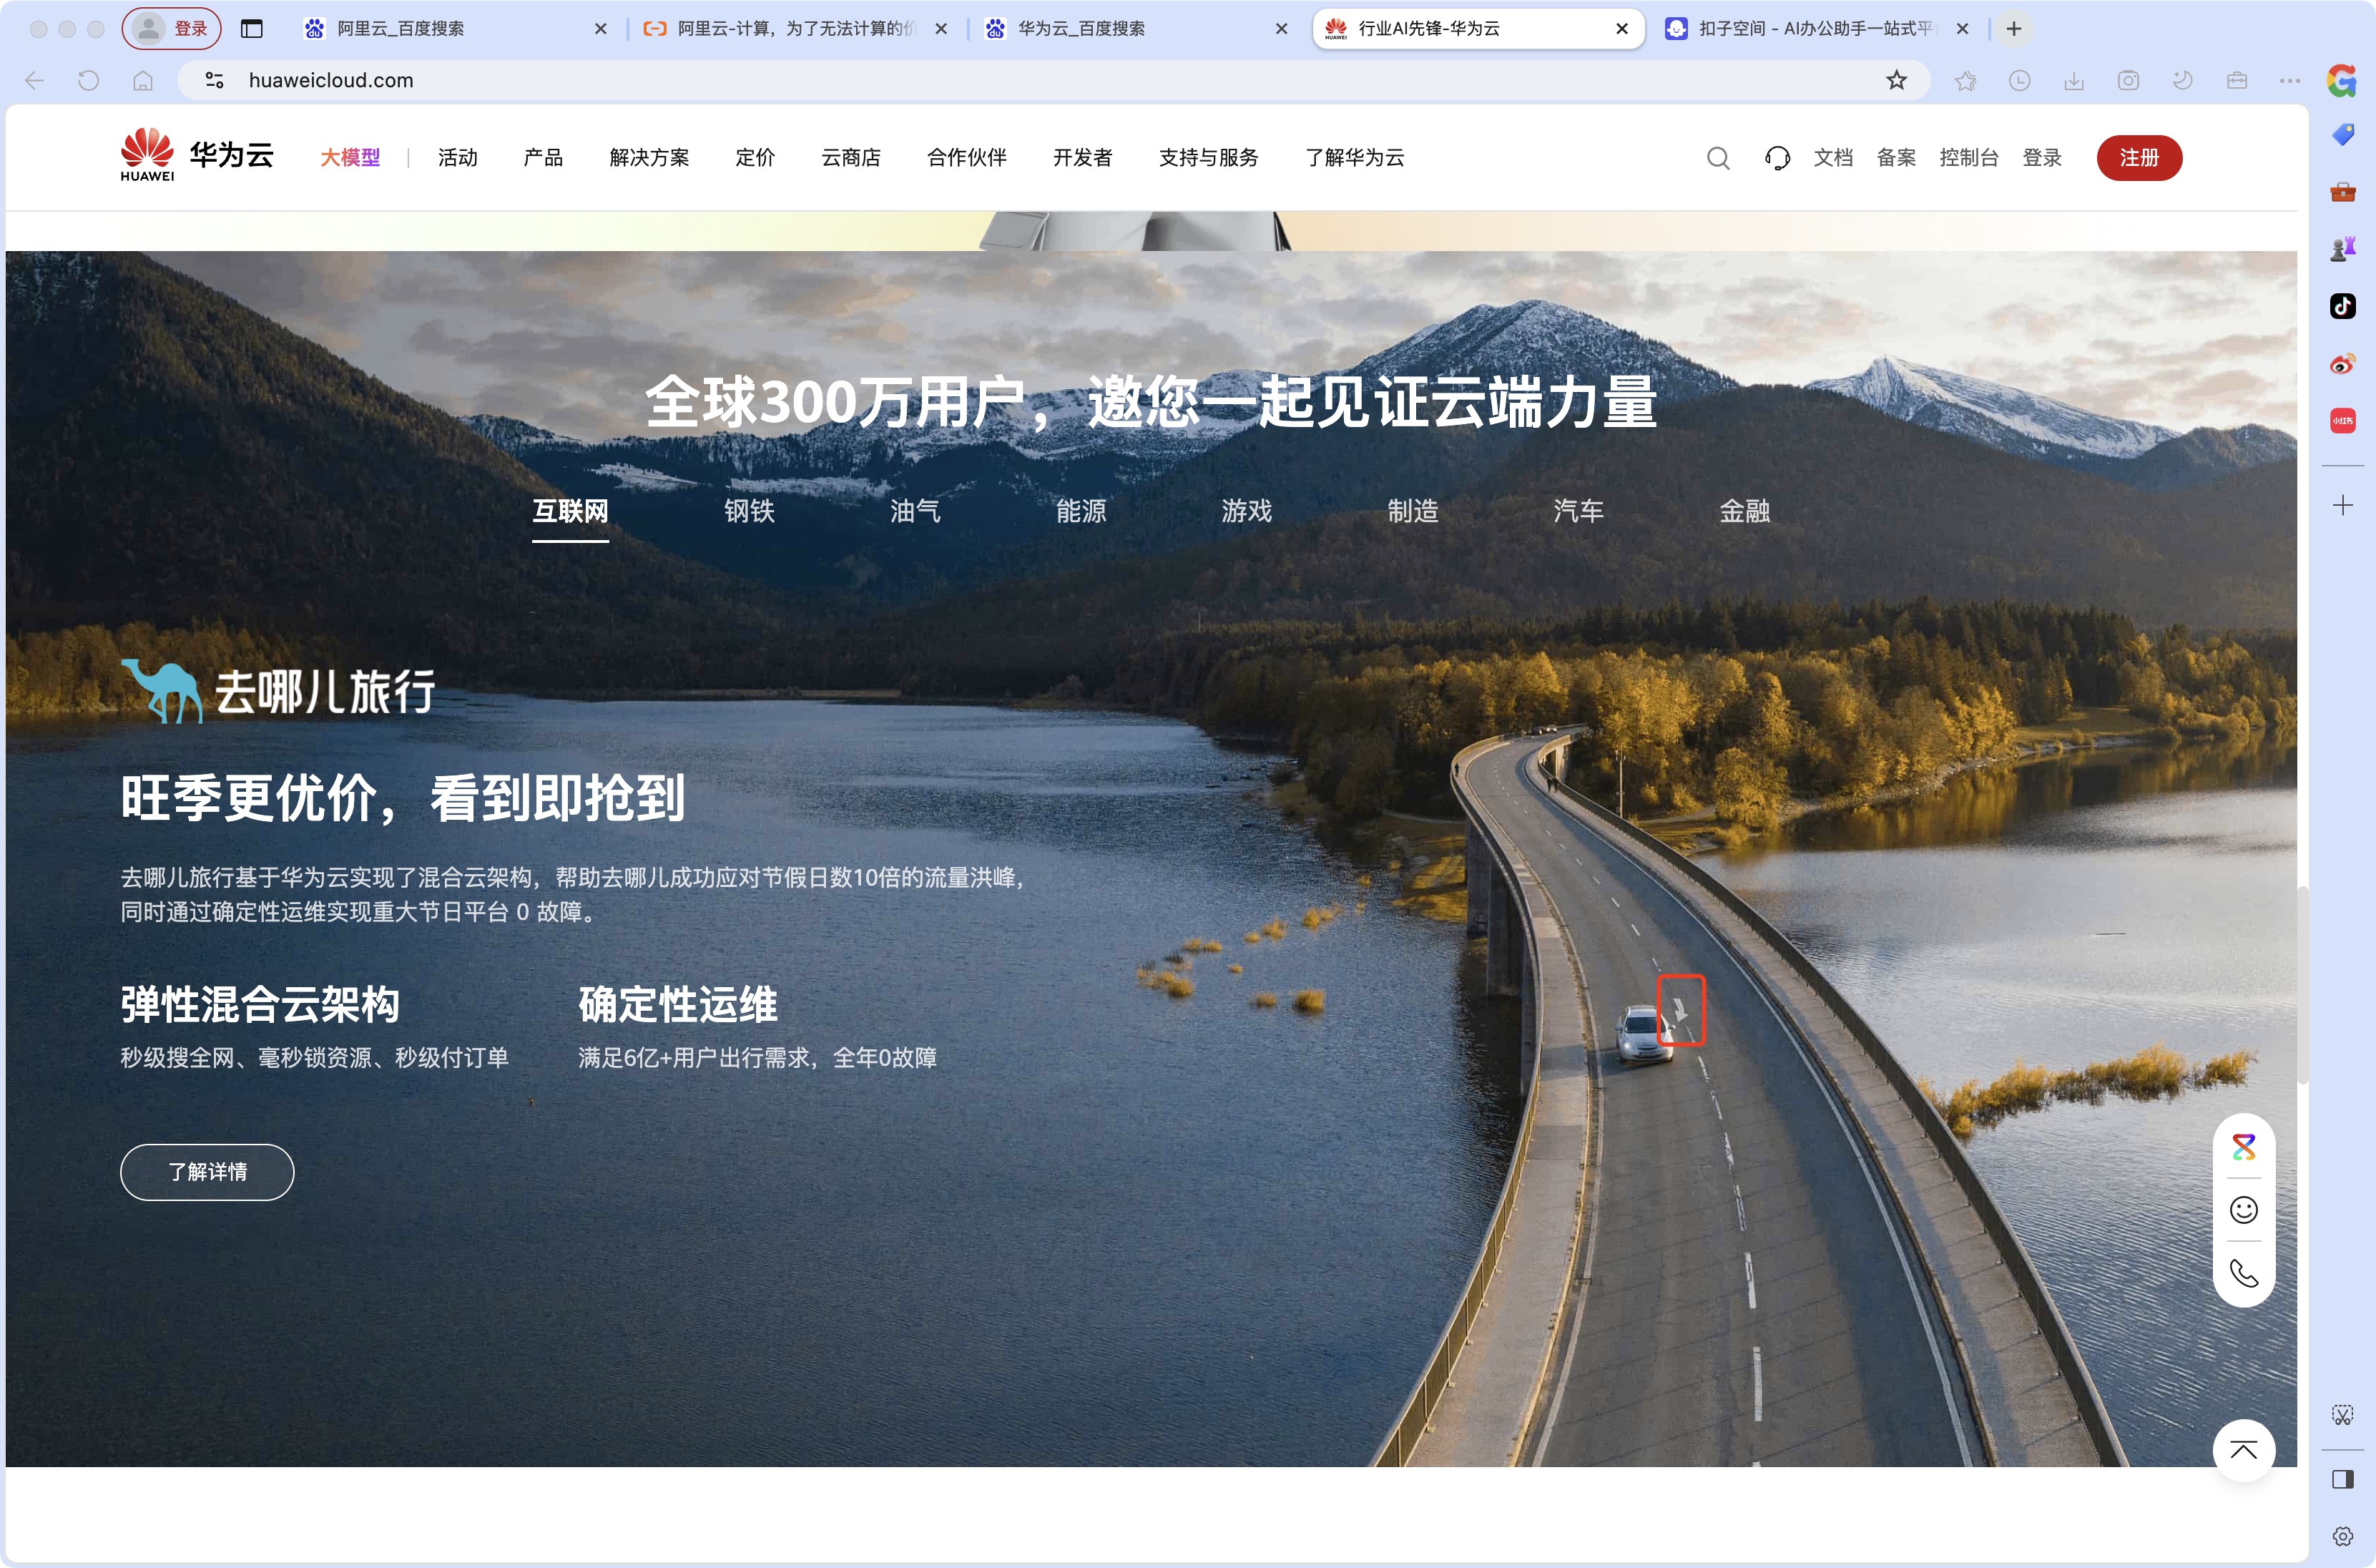2376x1568 pixels.
Task: Click the 了解详情 button
Action: pos(207,1171)
